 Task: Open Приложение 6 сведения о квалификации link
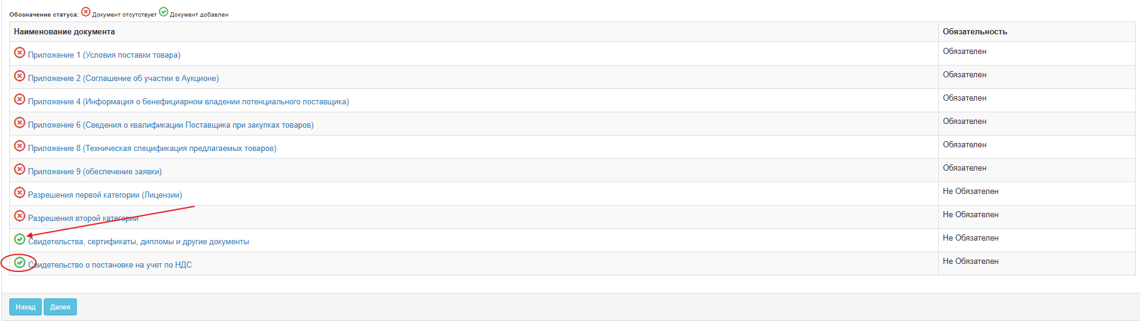tap(170, 125)
